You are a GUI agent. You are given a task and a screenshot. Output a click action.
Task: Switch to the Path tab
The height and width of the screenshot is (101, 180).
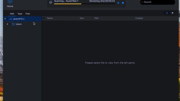(12, 14)
